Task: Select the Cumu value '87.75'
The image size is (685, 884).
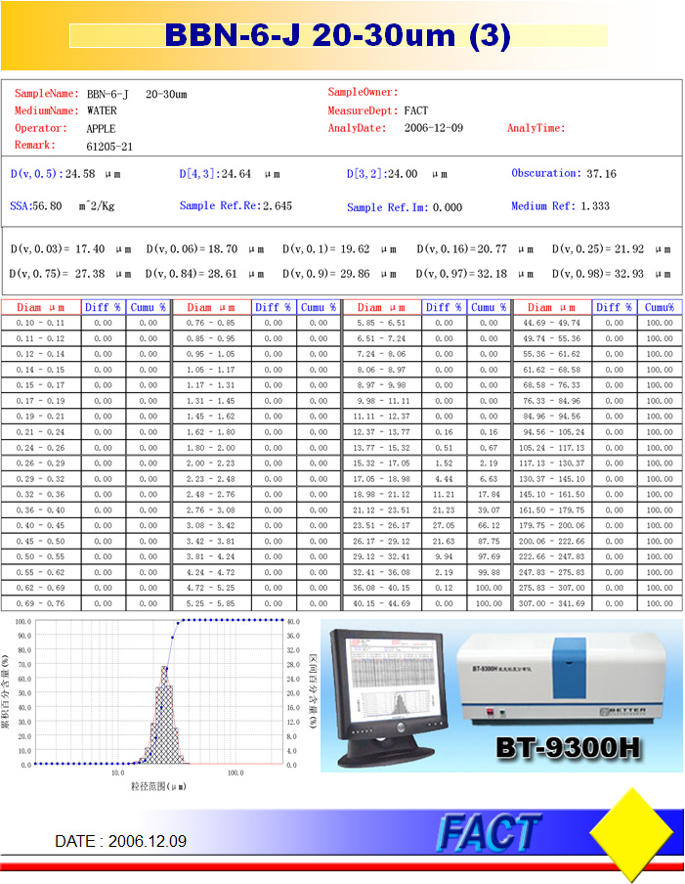Action: pos(489,541)
